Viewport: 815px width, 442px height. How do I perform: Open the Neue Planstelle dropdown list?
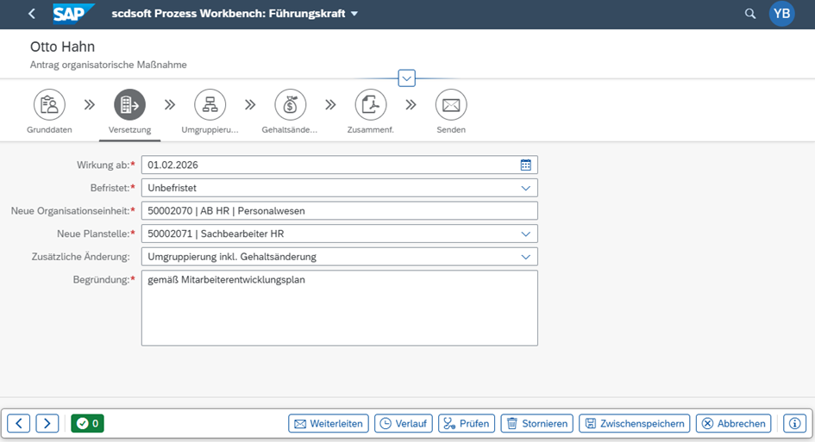(x=526, y=233)
